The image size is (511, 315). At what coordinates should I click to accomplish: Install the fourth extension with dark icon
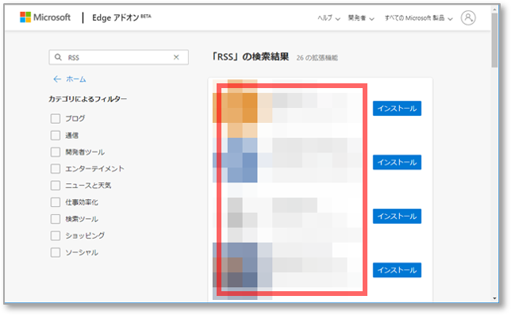[397, 270]
